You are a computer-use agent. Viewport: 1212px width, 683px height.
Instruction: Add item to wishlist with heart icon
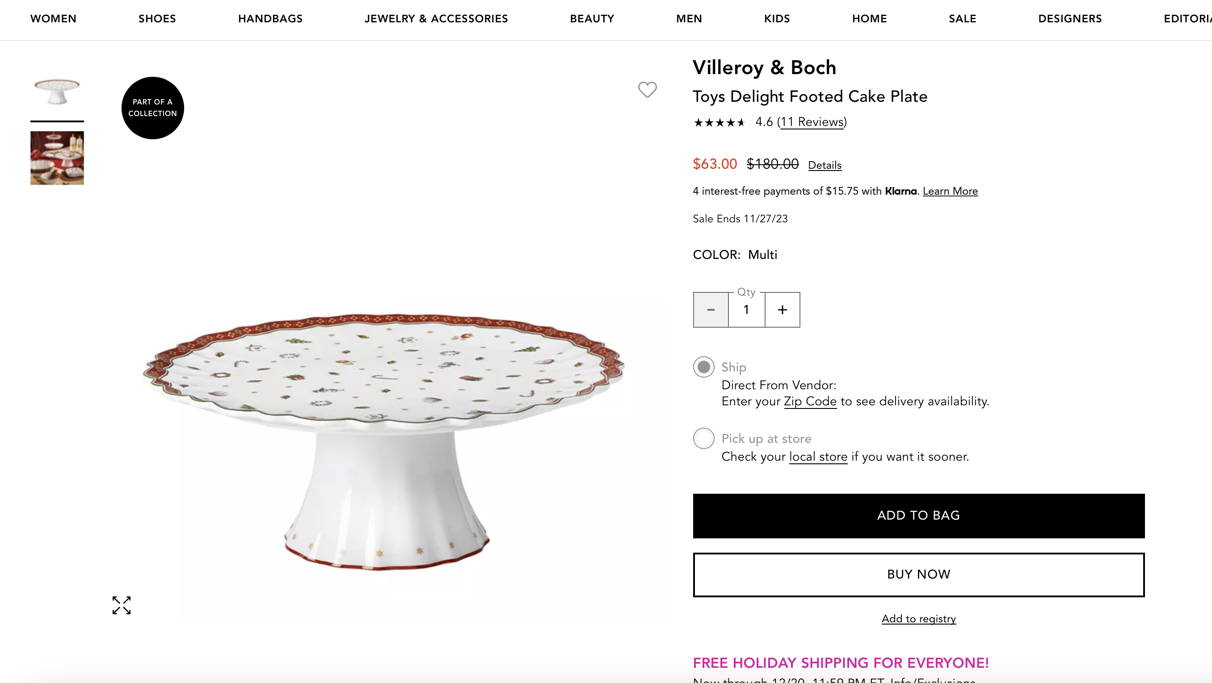[x=647, y=89]
